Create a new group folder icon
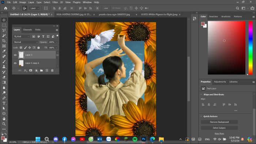The width and height of the screenshot is (256, 144). click(x=41, y=70)
